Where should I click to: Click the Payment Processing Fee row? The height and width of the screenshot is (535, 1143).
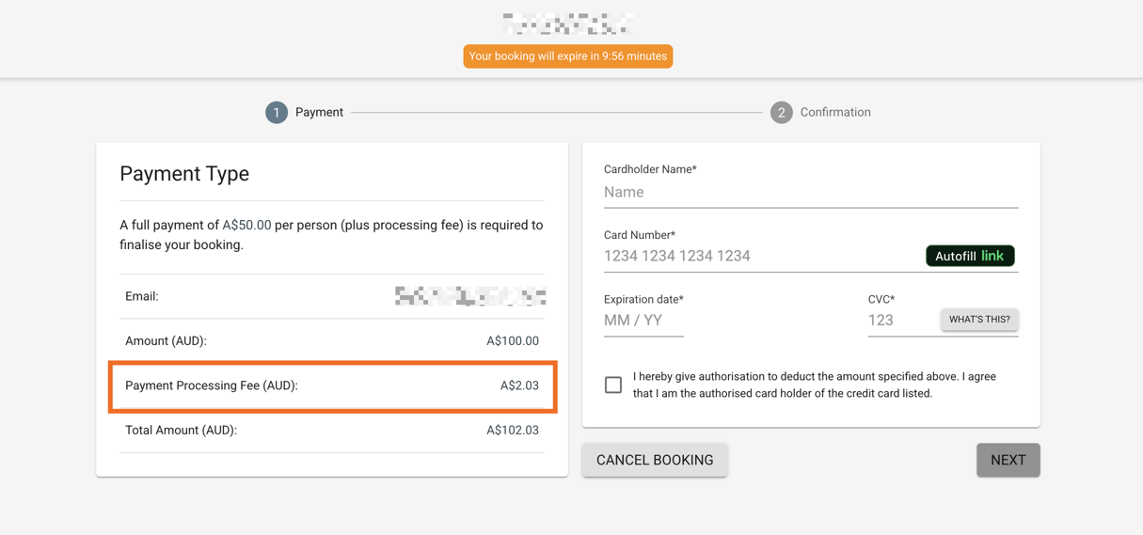click(332, 386)
